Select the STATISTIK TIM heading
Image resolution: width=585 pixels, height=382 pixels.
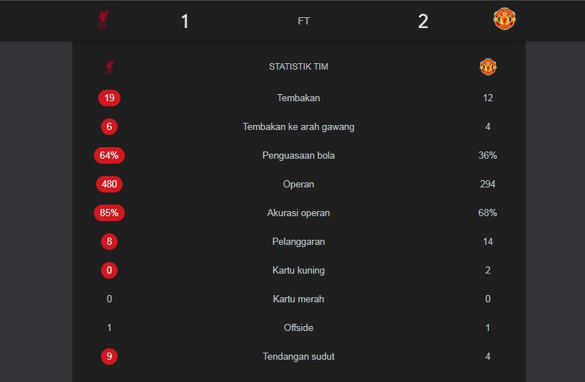click(x=298, y=67)
